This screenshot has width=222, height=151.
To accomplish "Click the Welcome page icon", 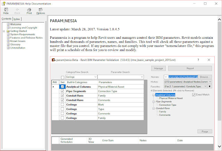I will 8,24.
